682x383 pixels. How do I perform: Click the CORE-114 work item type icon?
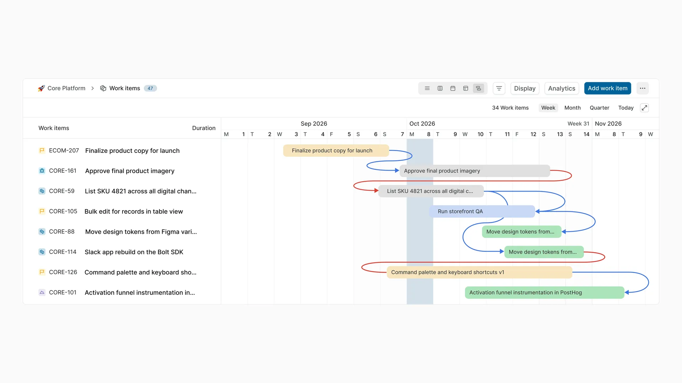(42, 252)
